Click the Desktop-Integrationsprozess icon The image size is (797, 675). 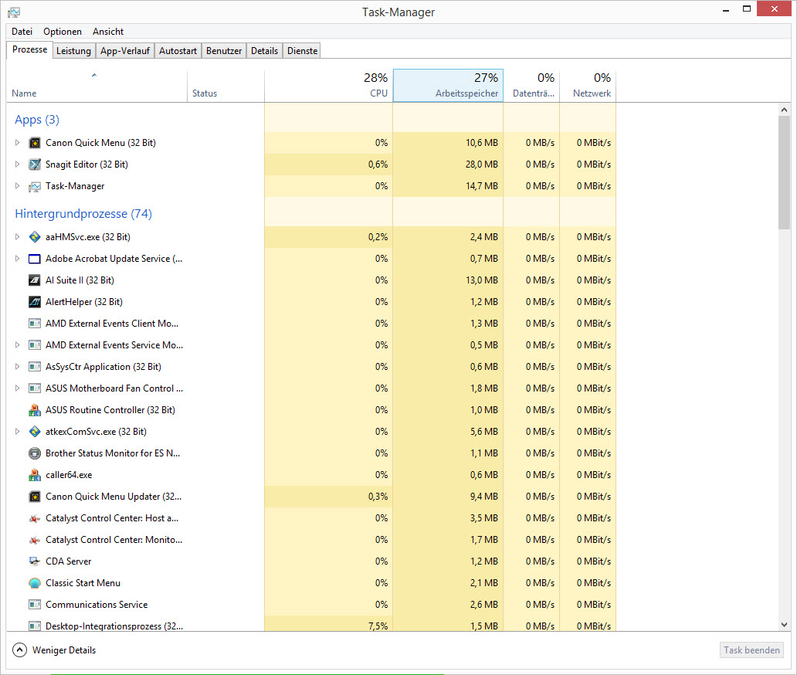tap(35, 626)
